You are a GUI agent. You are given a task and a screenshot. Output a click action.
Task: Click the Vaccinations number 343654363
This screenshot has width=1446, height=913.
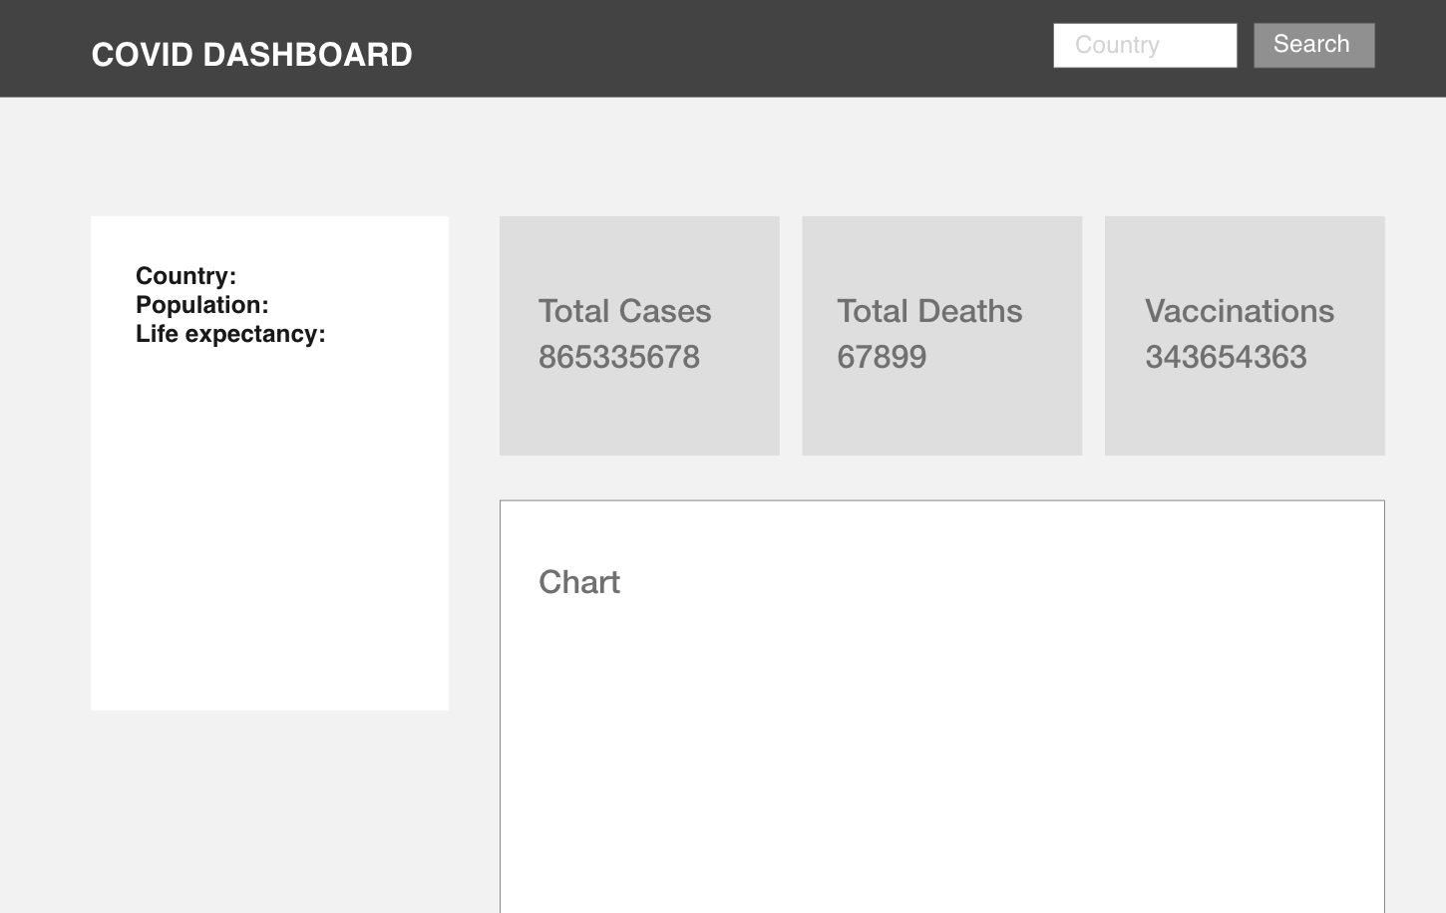click(1226, 357)
